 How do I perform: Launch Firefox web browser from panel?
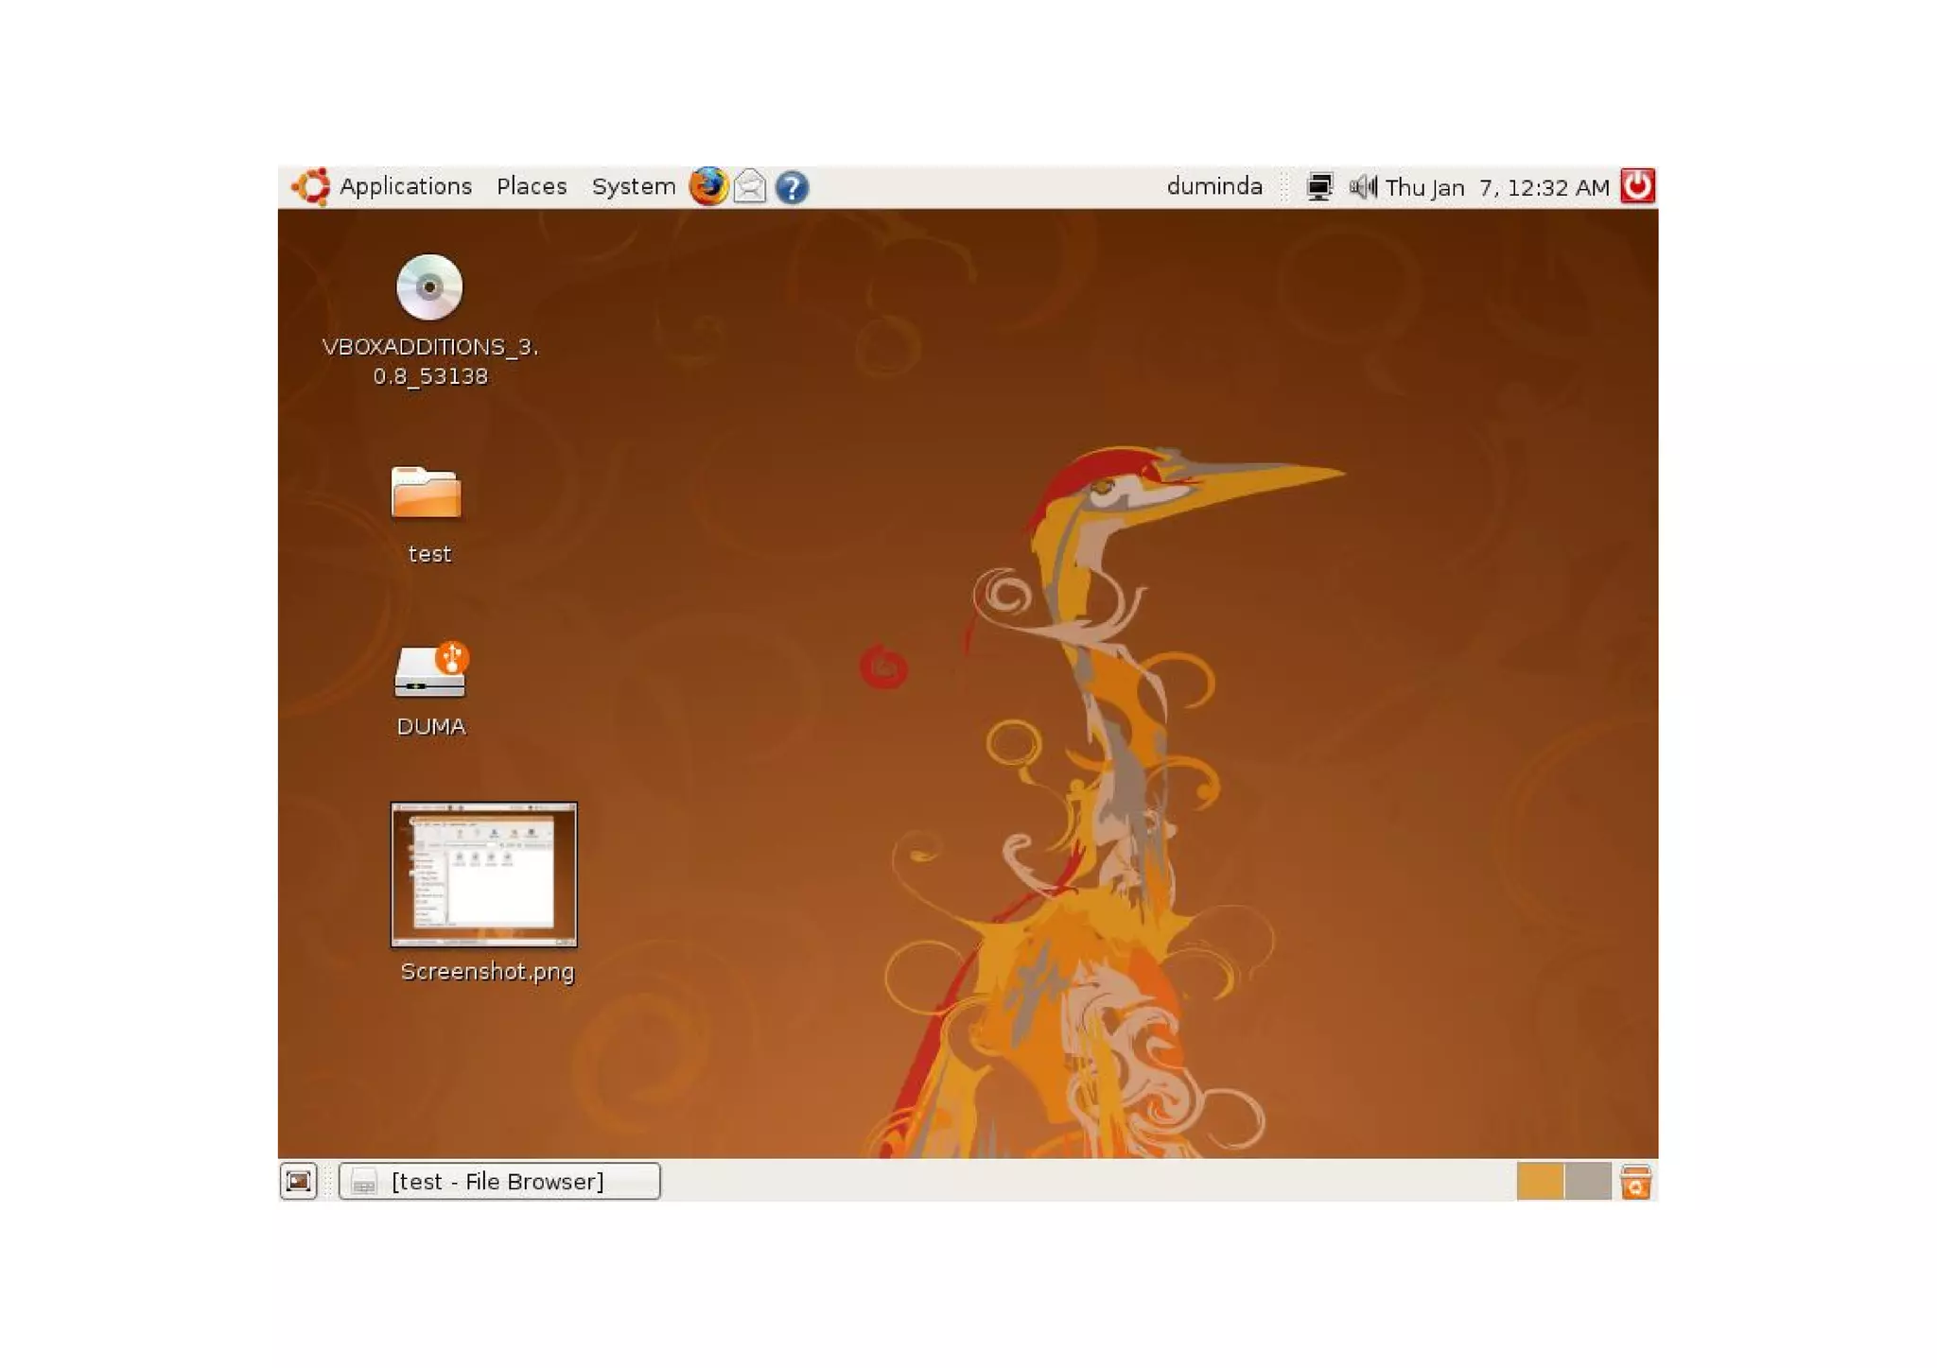tap(708, 186)
